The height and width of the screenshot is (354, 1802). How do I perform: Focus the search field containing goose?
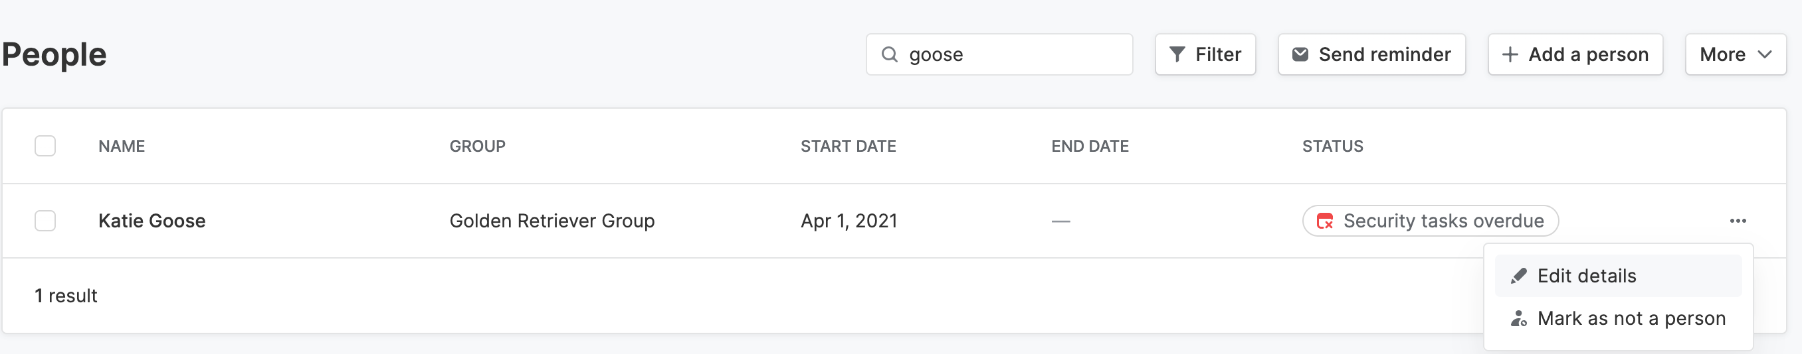click(999, 54)
